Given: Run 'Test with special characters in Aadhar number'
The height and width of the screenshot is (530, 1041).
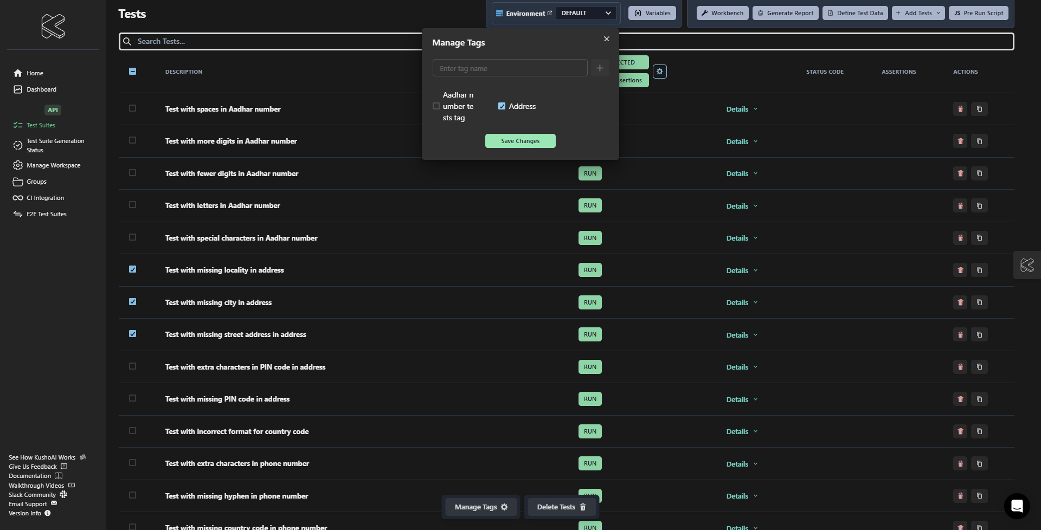Looking at the screenshot, I should 590,238.
